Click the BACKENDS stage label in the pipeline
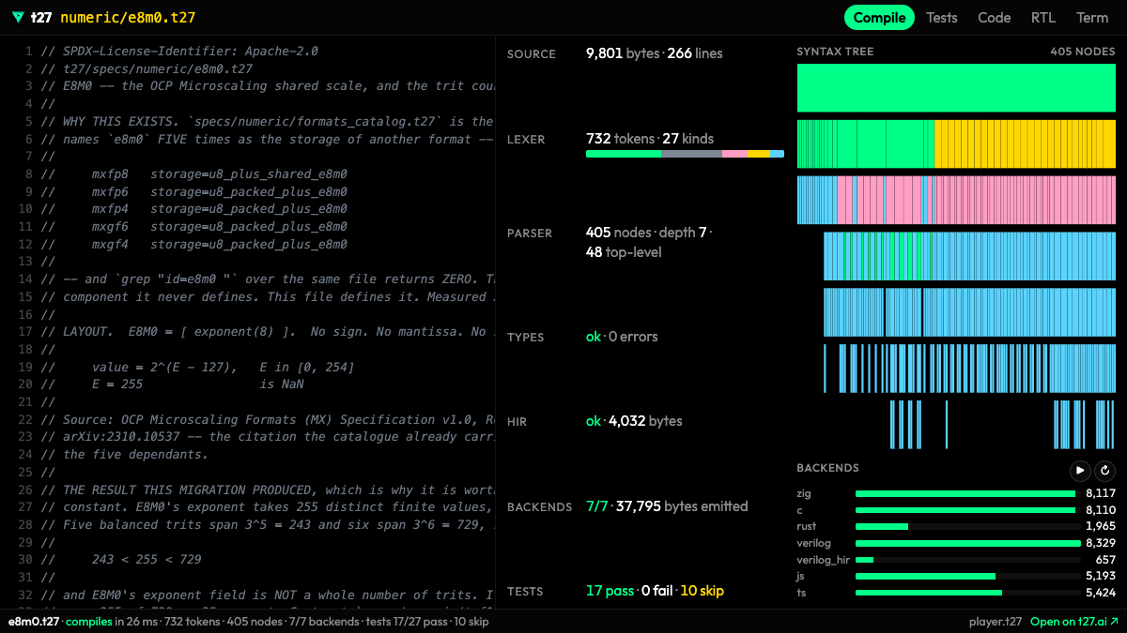The height and width of the screenshot is (633, 1127). point(539,507)
